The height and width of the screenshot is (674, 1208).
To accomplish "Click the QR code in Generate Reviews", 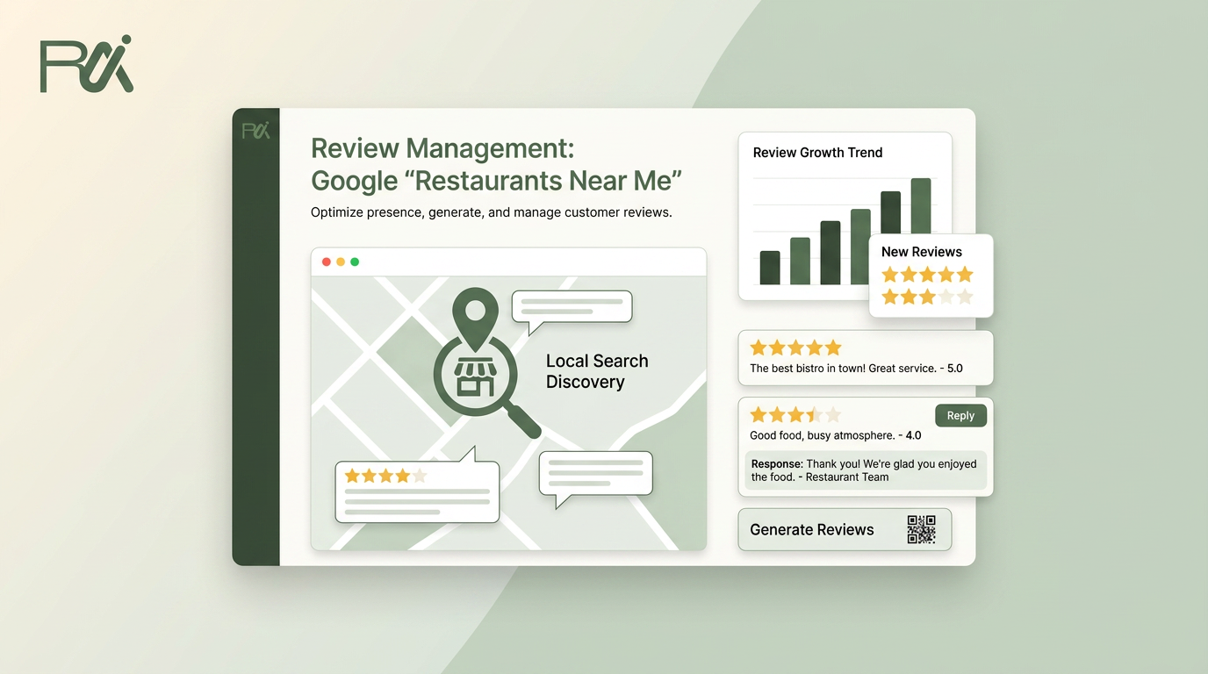I will point(921,529).
